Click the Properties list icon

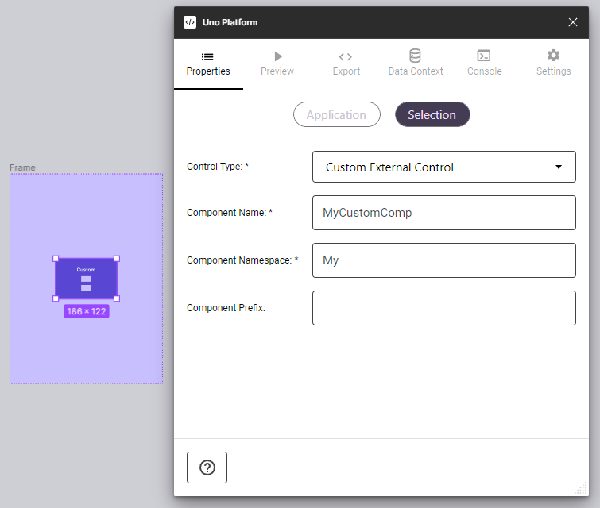(x=207, y=56)
